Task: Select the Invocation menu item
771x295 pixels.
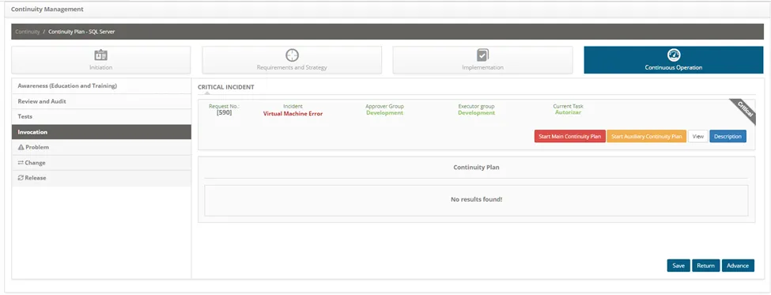Action: tap(101, 132)
